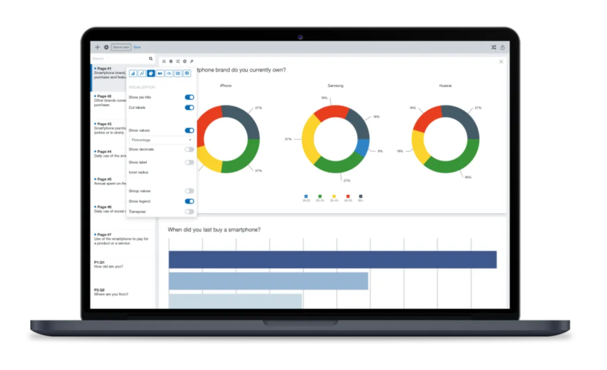Disable the Show legend toggle

(189, 201)
